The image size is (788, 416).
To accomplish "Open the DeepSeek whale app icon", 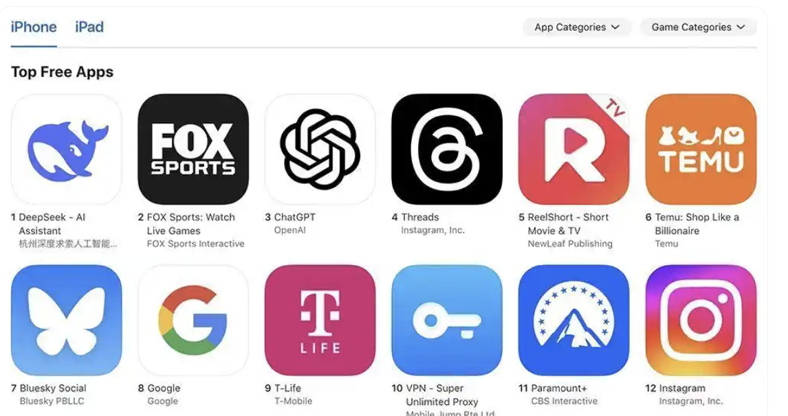I will coord(66,149).
